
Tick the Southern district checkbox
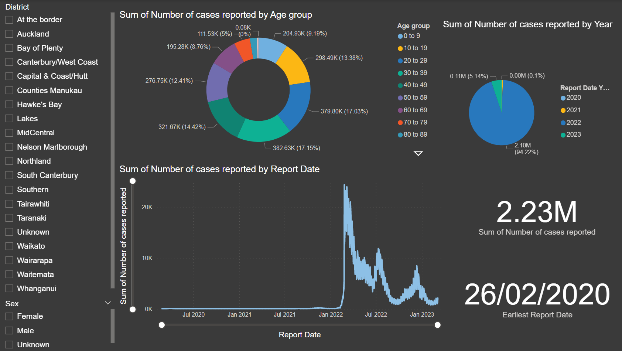click(x=9, y=190)
